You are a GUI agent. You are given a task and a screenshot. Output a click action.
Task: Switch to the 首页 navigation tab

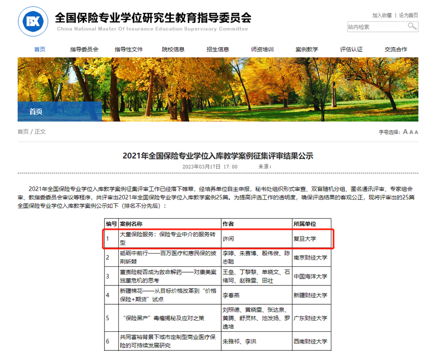coord(40,49)
